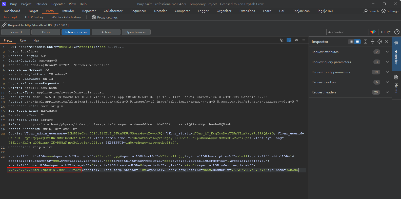Click the Forward button
The image size is (401, 199).
pyautogui.click(x=16, y=32)
